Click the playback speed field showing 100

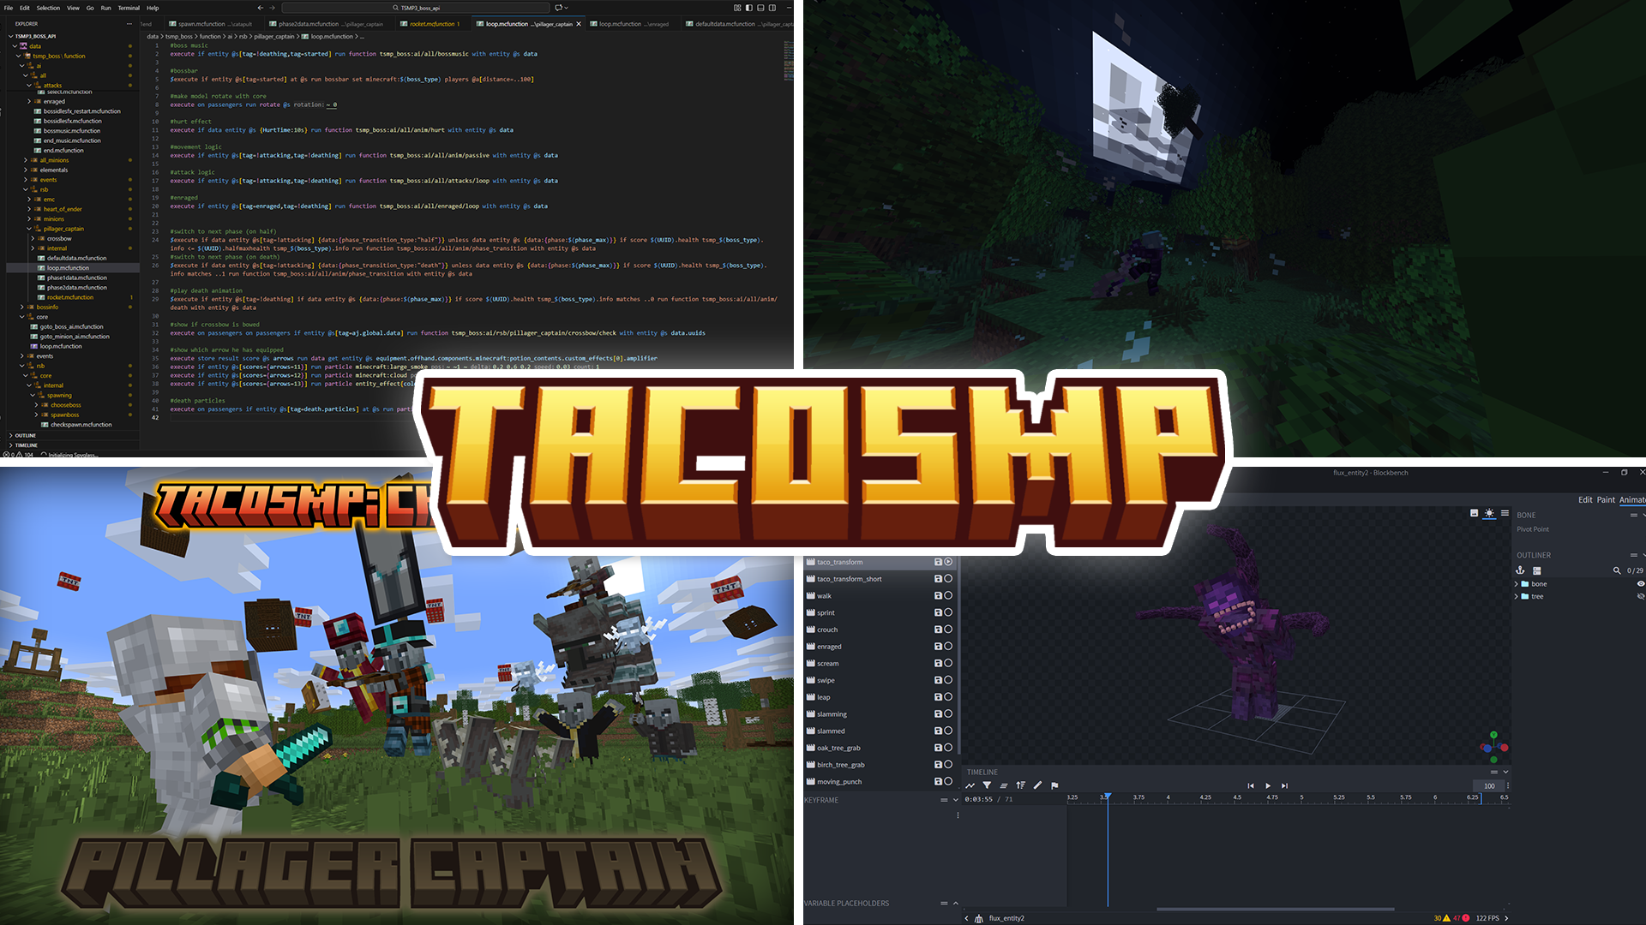[1489, 785]
